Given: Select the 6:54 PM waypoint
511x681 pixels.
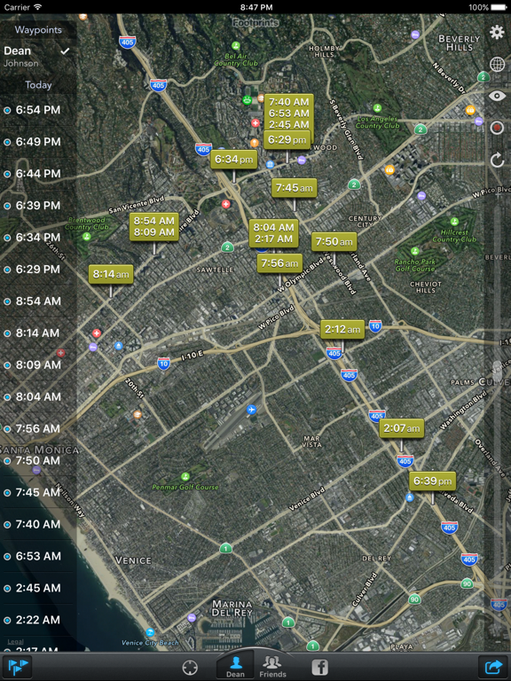Looking at the screenshot, I should pos(38,110).
